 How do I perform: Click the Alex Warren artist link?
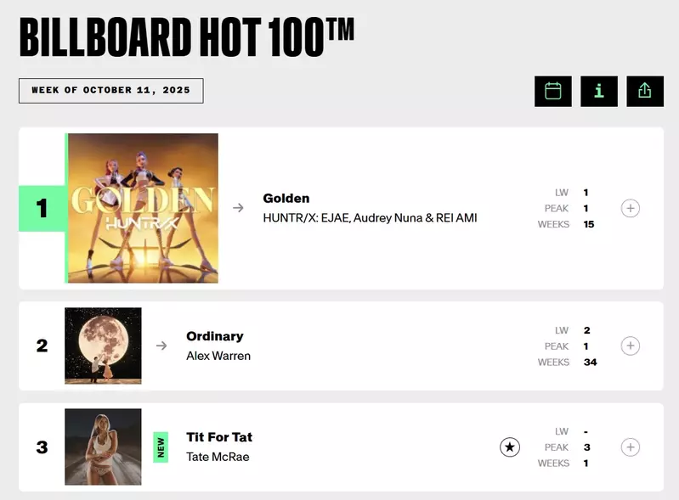(218, 356)
